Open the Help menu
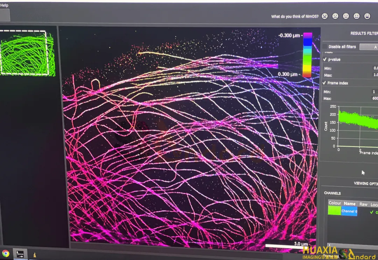378x260 pixels. tap(4, 5)
